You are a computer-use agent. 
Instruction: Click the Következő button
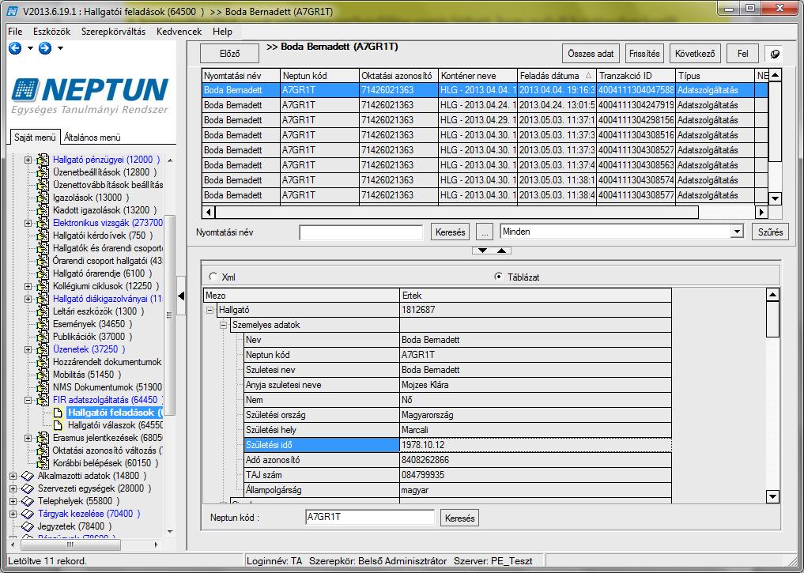click(x=695, y=53)
